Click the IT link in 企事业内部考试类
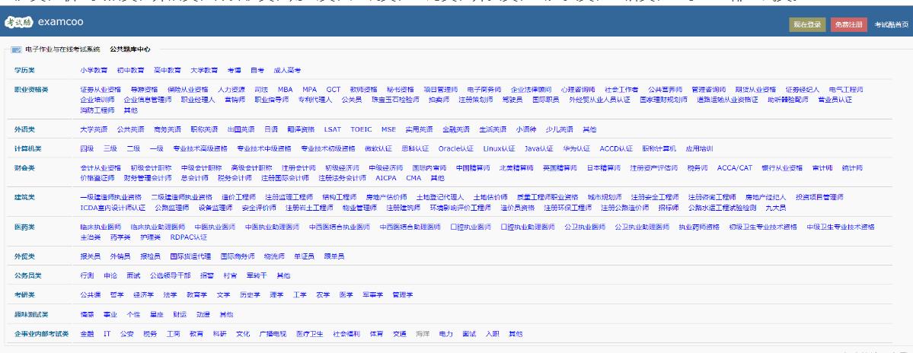Screen dimensions: 913x353 click(107, 335)
